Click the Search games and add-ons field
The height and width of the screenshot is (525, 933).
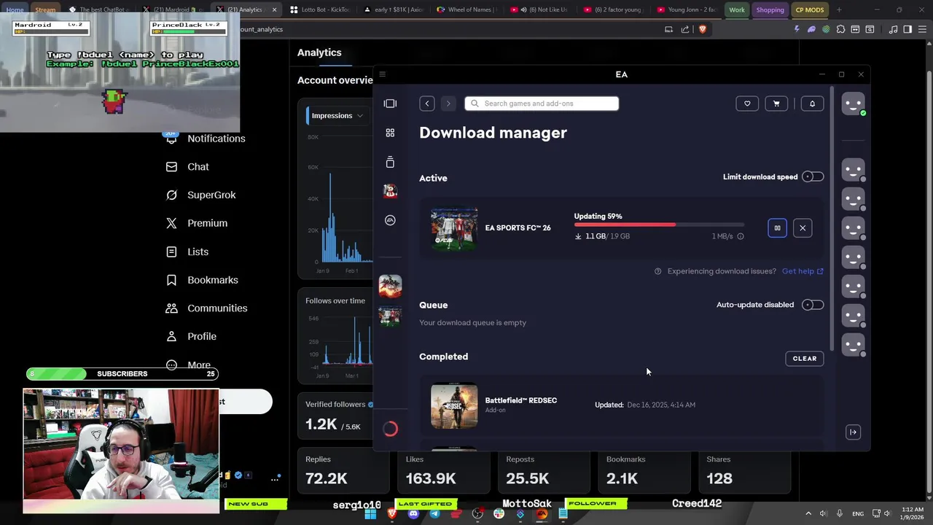(542, 104)
